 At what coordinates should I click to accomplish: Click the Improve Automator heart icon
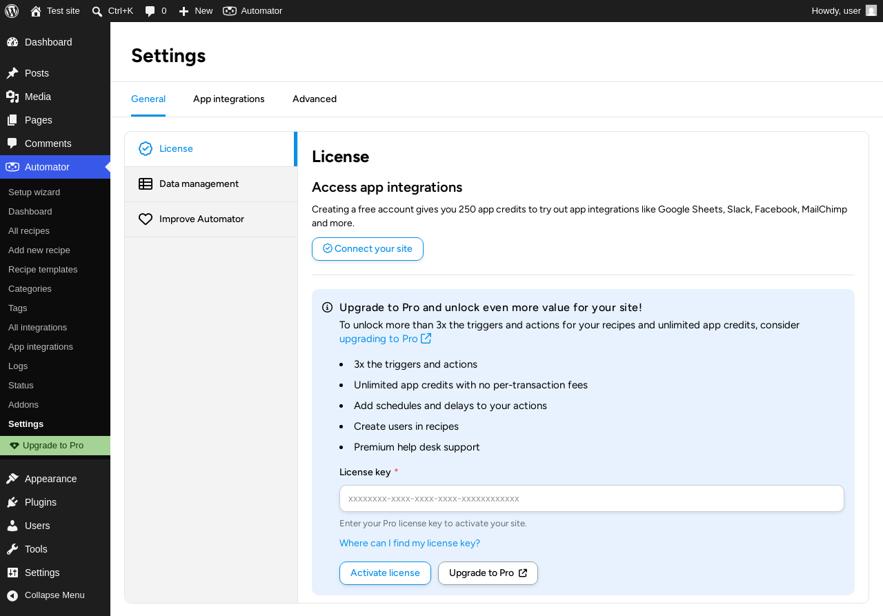pos(146,219)
